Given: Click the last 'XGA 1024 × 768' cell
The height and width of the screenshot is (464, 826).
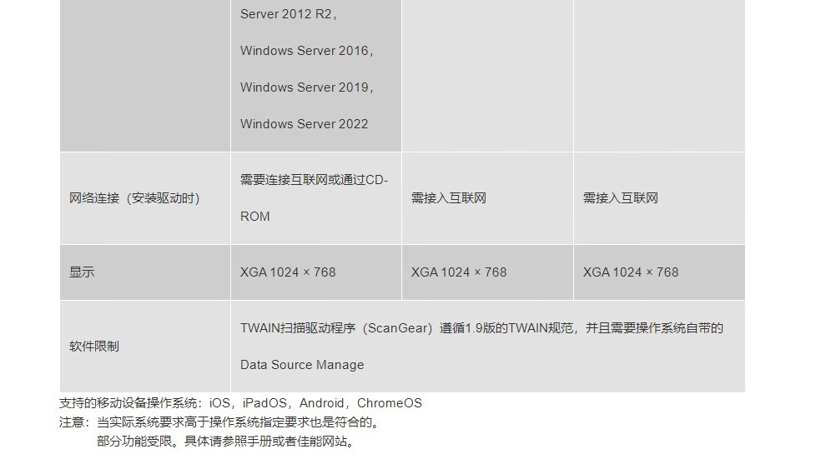Looking at the screenshot, I should click(x=631, y=272).
